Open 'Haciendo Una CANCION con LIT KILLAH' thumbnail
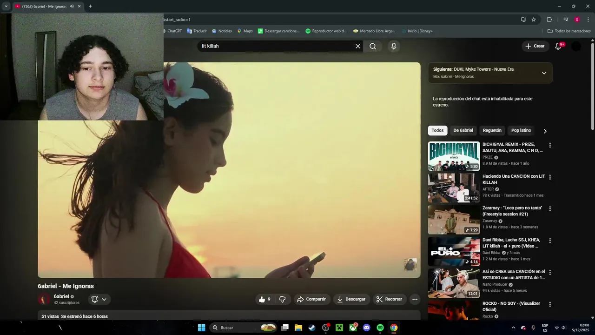Screen dimensions: 595x335 [x=454, y=188]
